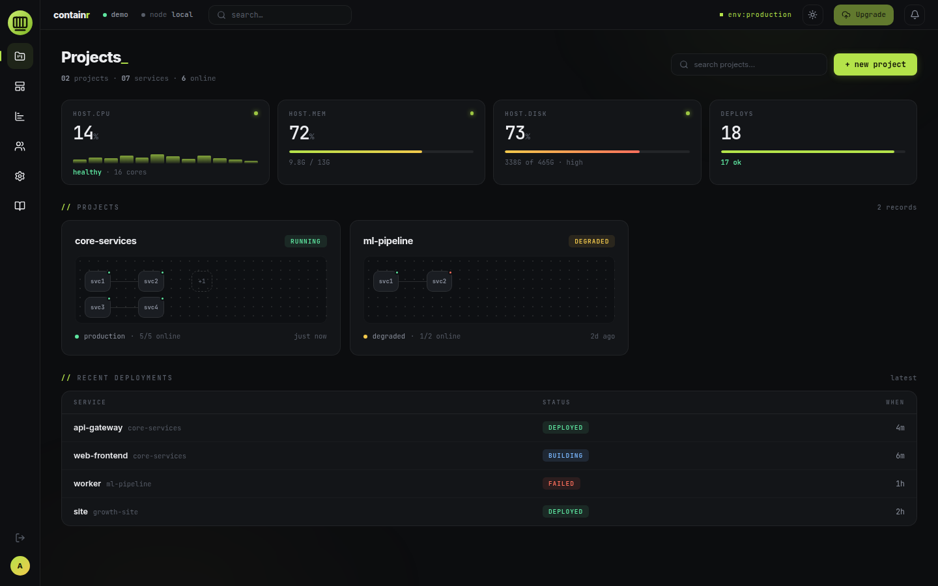Select svc4 node in core-services
This screenshot has height=586, width=938.
click(151, 307)
